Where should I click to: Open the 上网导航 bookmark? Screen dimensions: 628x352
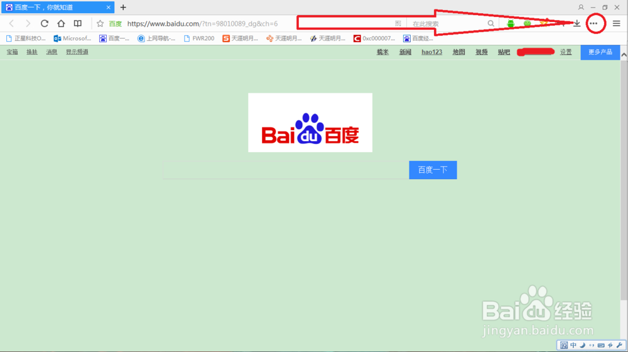click(156, 38)
